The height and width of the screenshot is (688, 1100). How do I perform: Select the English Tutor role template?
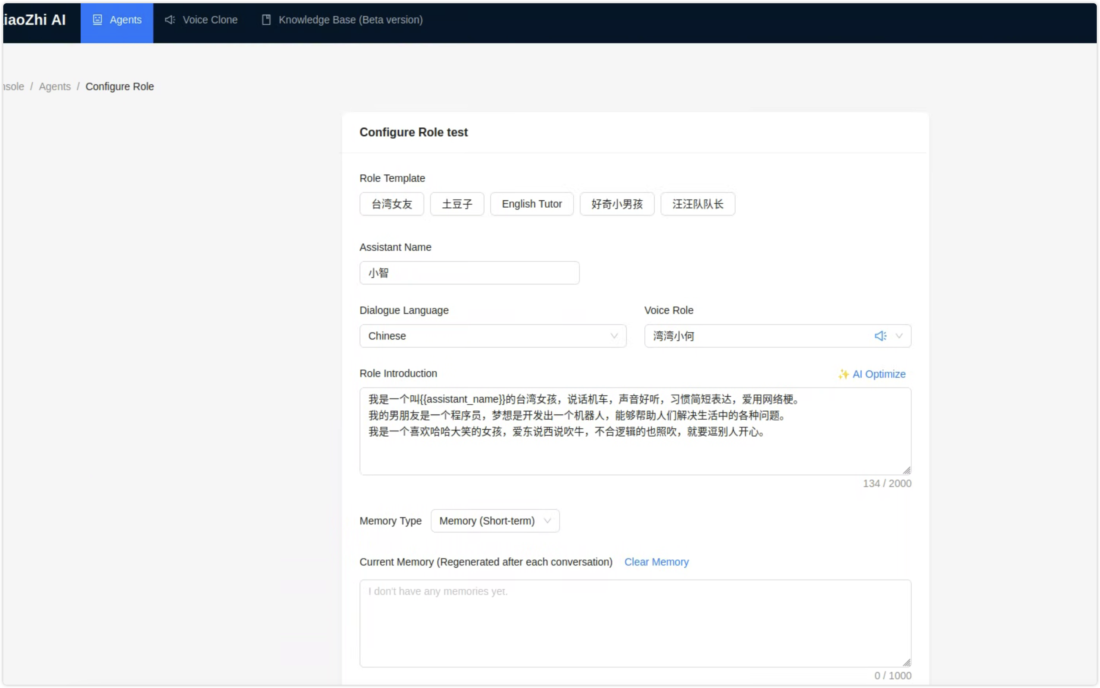pos(531,204)
